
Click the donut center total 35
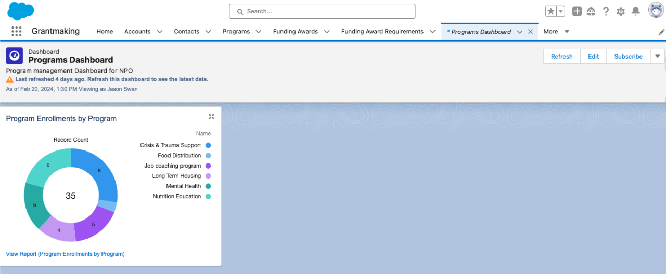tap(71, 196)
